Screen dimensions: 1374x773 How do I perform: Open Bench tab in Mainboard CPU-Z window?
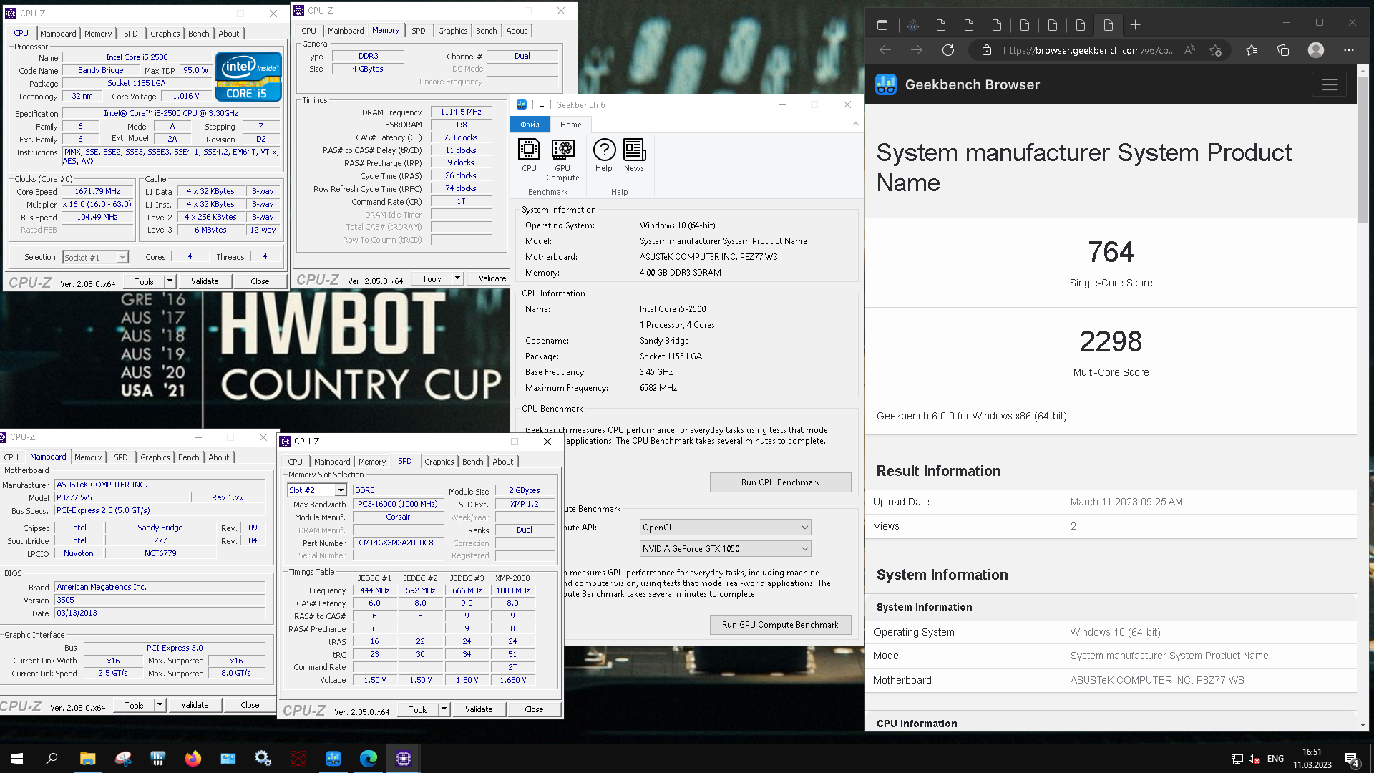[189, 457]
